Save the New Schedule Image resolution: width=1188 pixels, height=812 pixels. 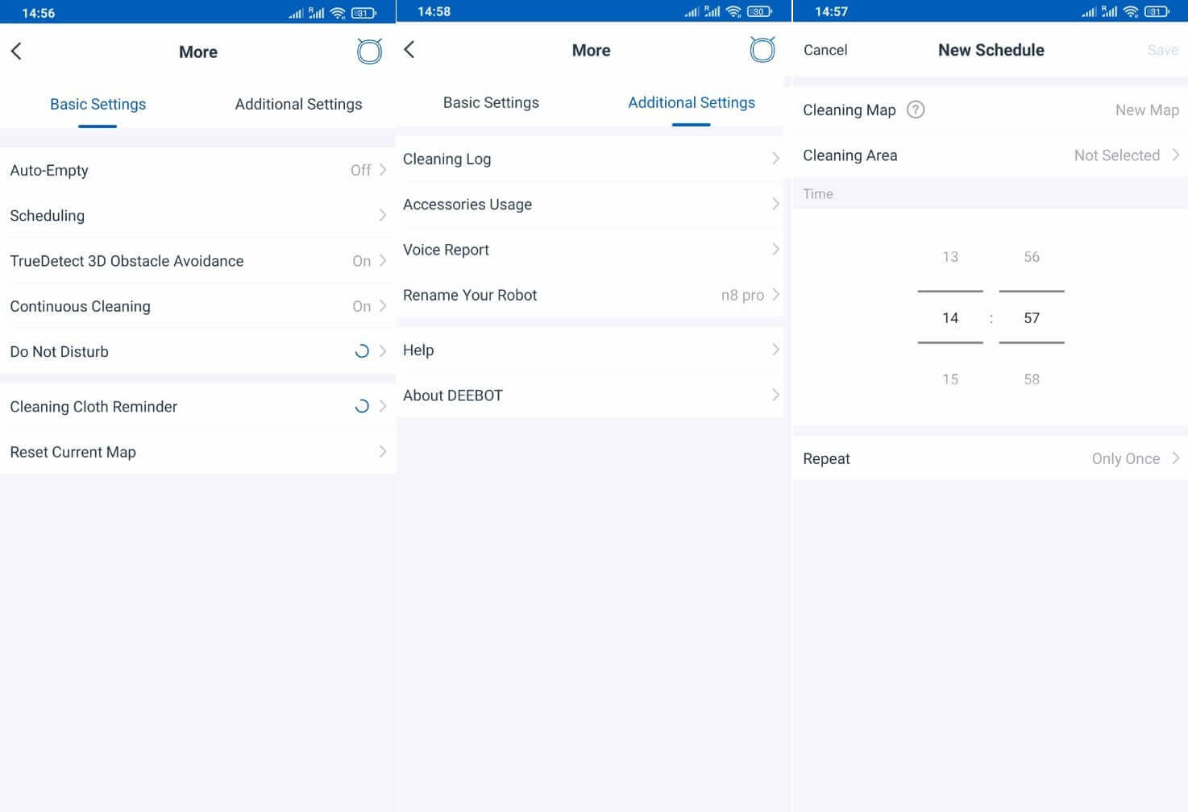(x=1162, y=50)
